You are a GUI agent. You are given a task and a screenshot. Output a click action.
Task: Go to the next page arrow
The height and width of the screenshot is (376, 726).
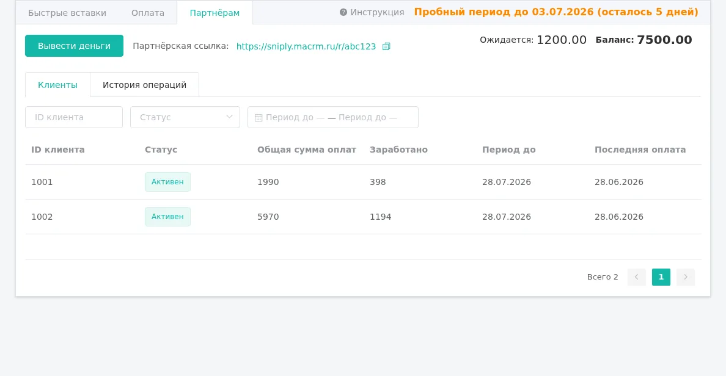[686, 277]
